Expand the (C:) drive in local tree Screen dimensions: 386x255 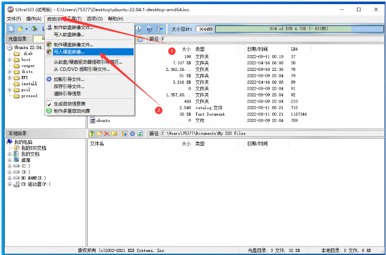click(x=10, y=166)
